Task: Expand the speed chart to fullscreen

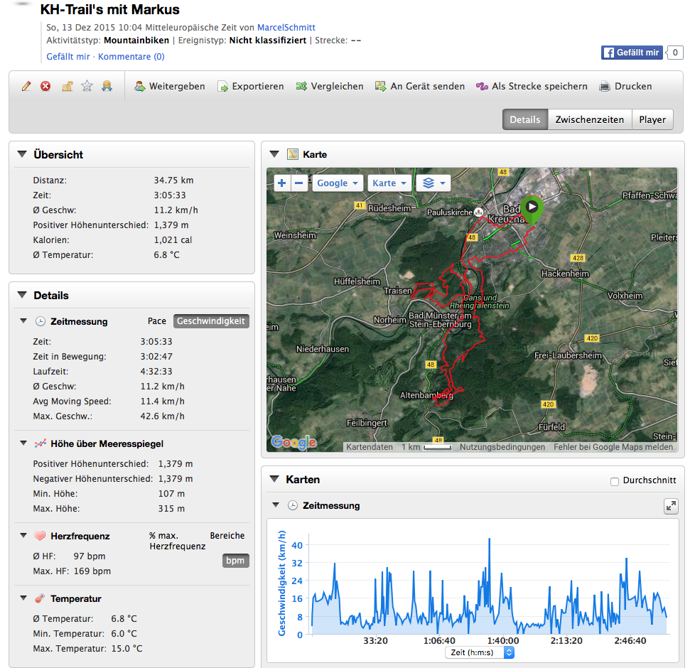Action: 670,506
